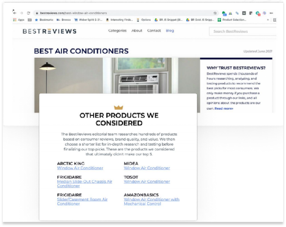This screenshot has width=286, height=227.
Task: Expand the bookmarks bar overflow chevron
Action: tap(268, 20)
